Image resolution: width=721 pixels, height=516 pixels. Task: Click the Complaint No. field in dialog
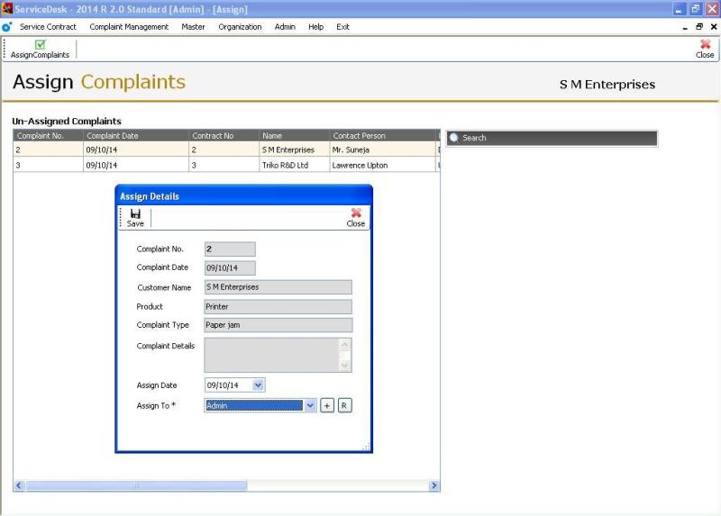(x=230, y=249)
